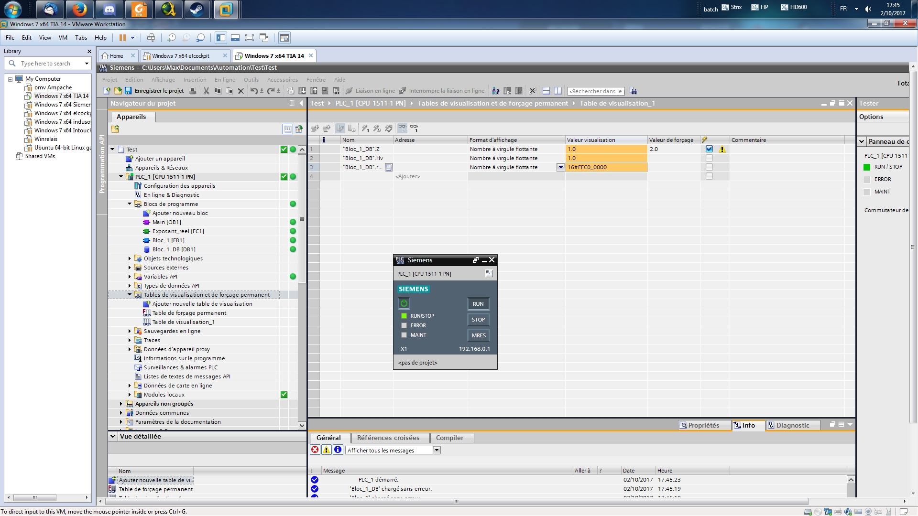The height and width of the screenshot is (516, 918).
Task: Select 'Références croisées' tab in info panel
Action: tap(388, 437)
